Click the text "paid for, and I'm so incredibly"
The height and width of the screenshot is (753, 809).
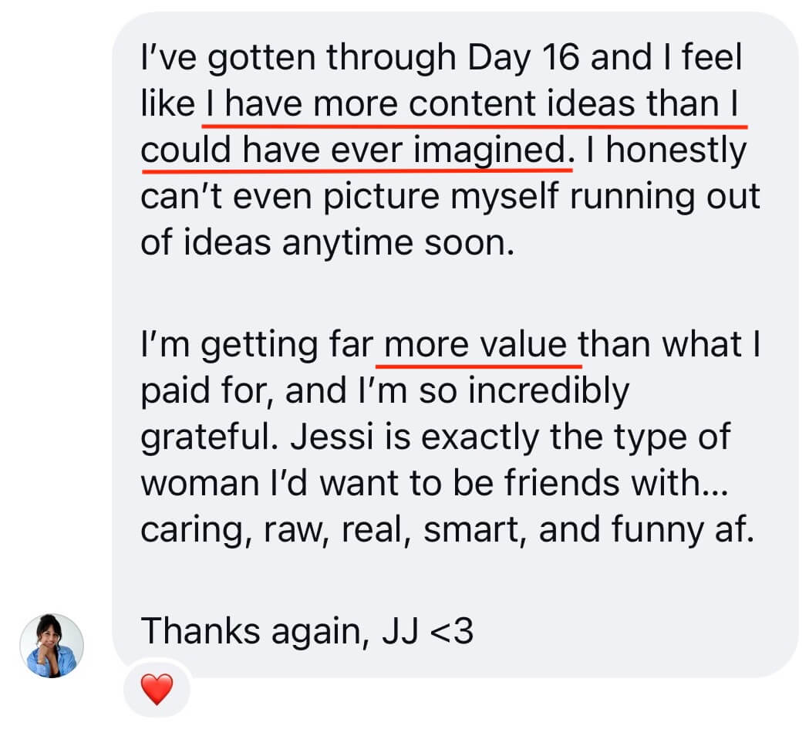point(385,390)
